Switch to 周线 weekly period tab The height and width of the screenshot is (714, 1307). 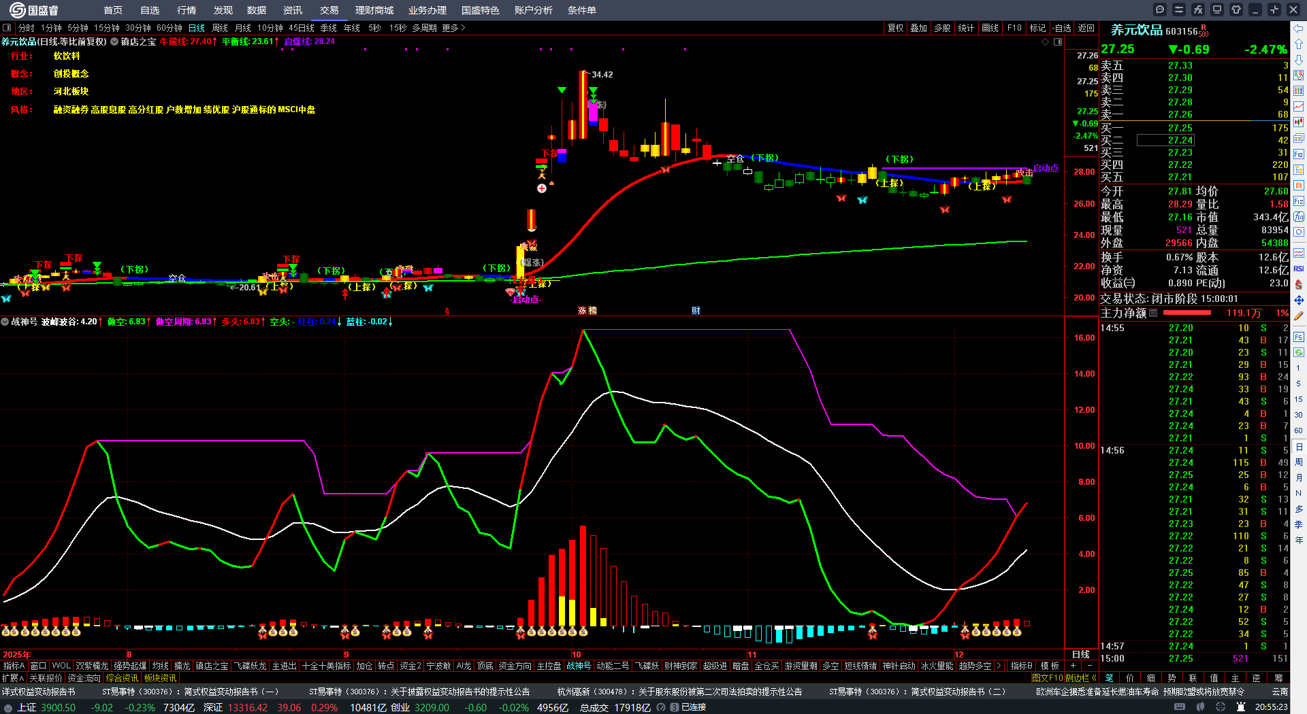pyautogui.click(x=220, y=28)
